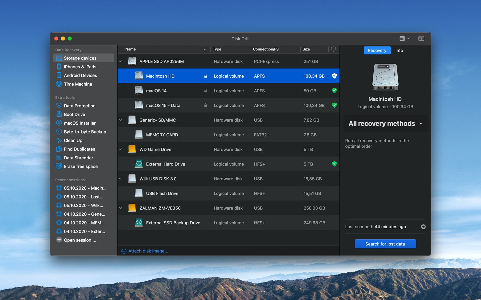Click the Clean Up icon

[59, 140]
